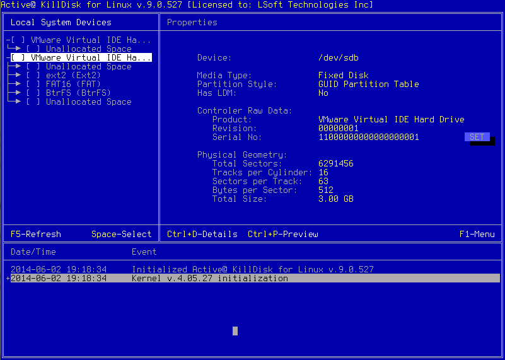Click the GUID Partition Table value
Image resolution: width=505 pixels, height=360 pixels.
[368, 84]
